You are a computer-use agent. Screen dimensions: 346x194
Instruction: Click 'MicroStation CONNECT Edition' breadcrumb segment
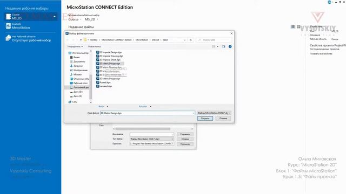(x=116, y=40)
